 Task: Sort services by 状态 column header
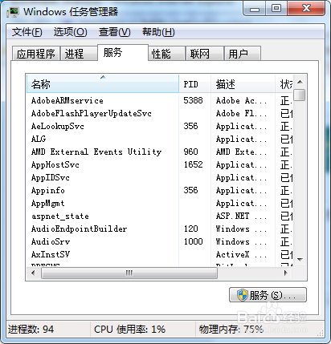click(284, 84)
